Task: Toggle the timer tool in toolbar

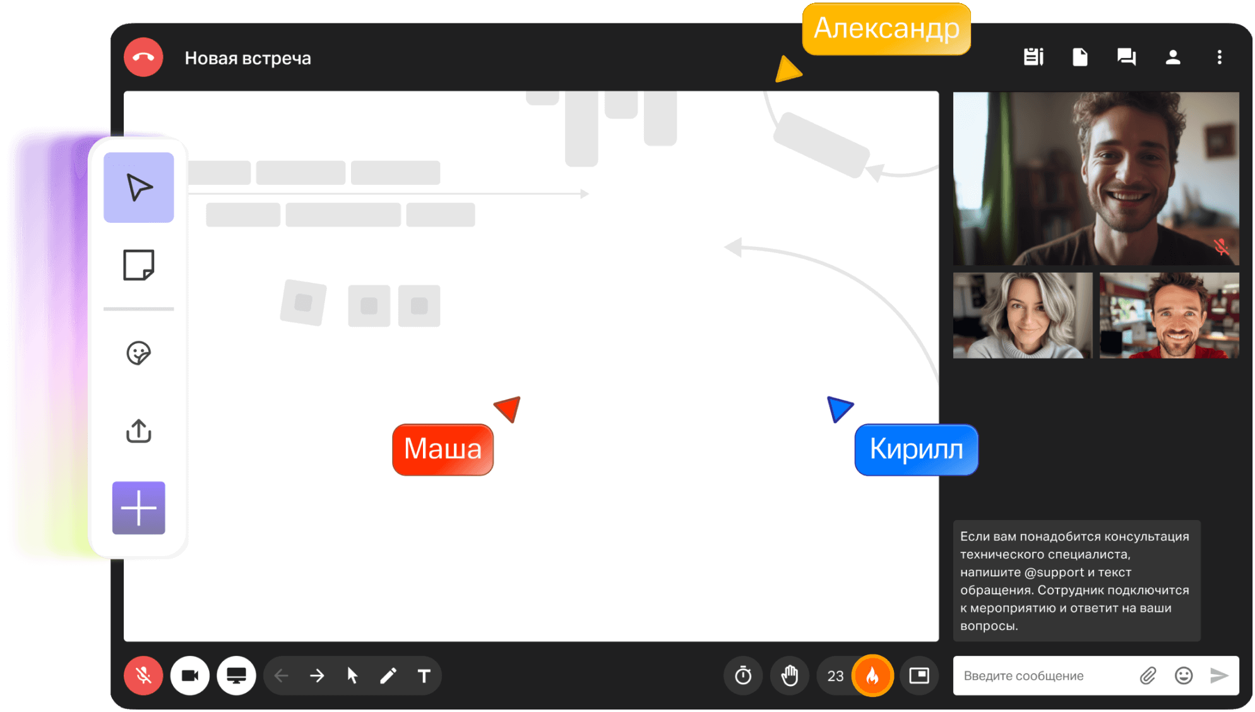Action: click(740, 675)
